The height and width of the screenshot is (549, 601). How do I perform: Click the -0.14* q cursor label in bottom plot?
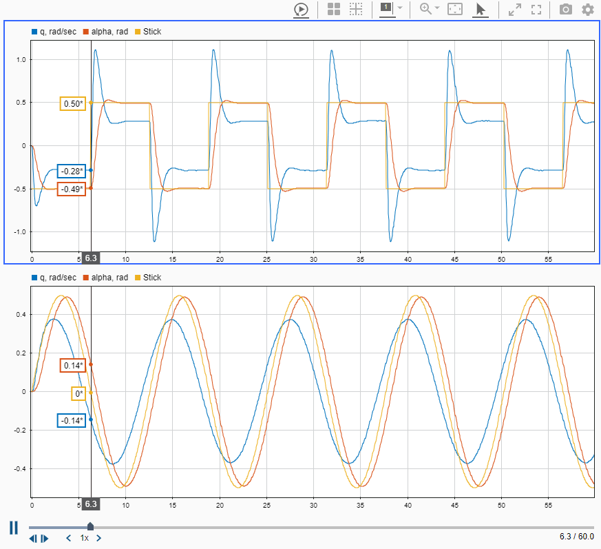[72, 420]
